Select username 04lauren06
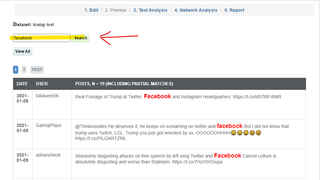 pos(47,96)
